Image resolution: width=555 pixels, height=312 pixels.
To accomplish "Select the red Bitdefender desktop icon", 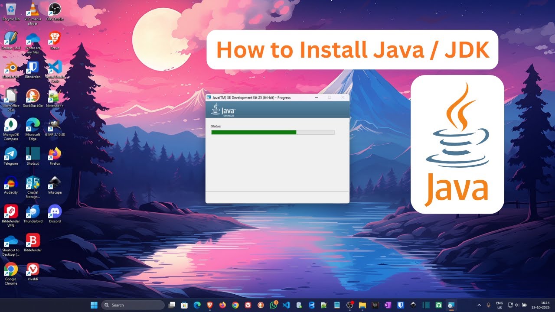I will (33, 243).
